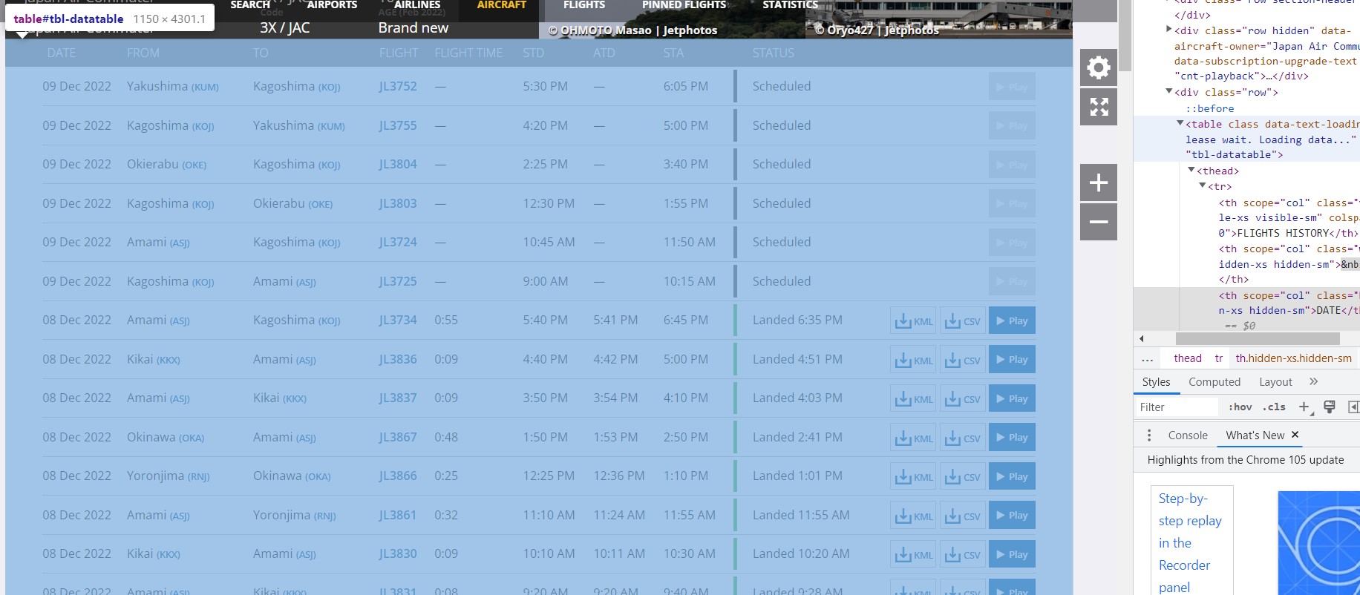Zoom out with the minus button

(1098, 222)
